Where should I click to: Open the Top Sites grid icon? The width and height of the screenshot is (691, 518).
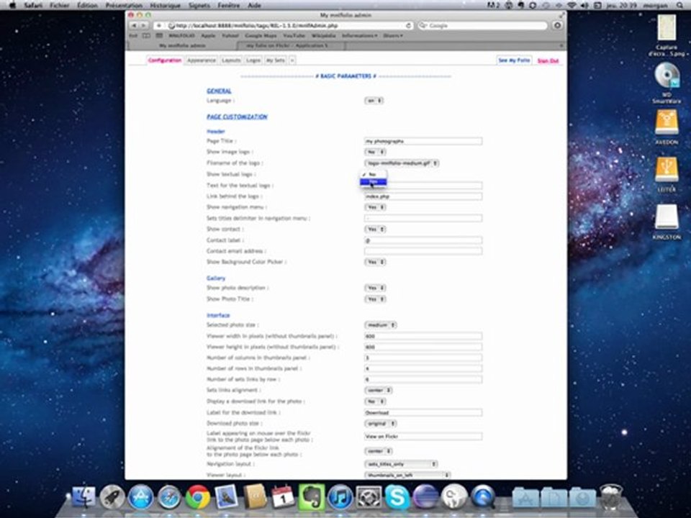click(159, 36)
